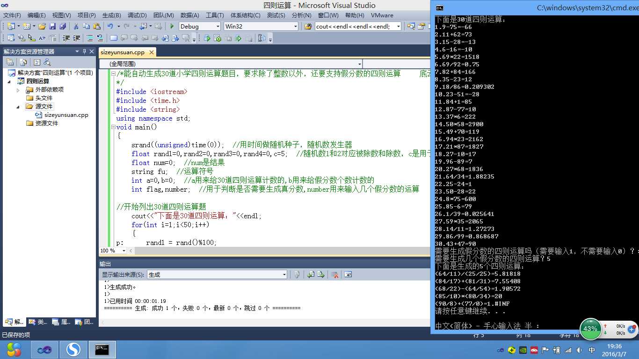
Task: Click the Save All icon
Action: [x=62, y=26]
